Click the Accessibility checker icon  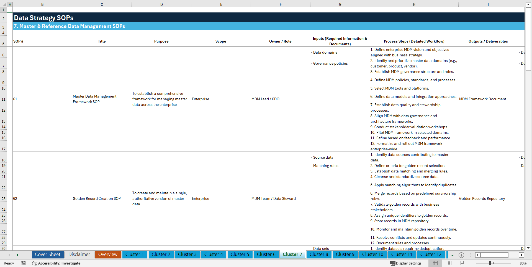pos(35,263)
